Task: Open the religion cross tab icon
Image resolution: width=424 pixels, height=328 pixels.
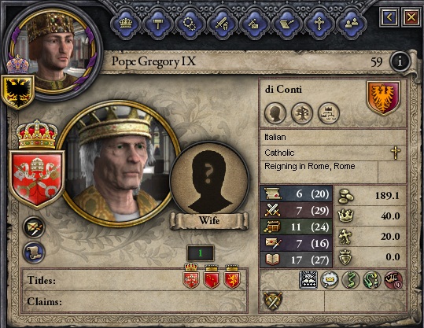Action: coord(319,24)
